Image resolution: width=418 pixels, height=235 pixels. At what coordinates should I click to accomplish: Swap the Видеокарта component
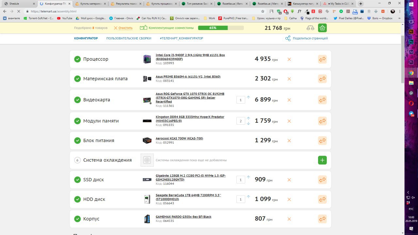[322, 100]
